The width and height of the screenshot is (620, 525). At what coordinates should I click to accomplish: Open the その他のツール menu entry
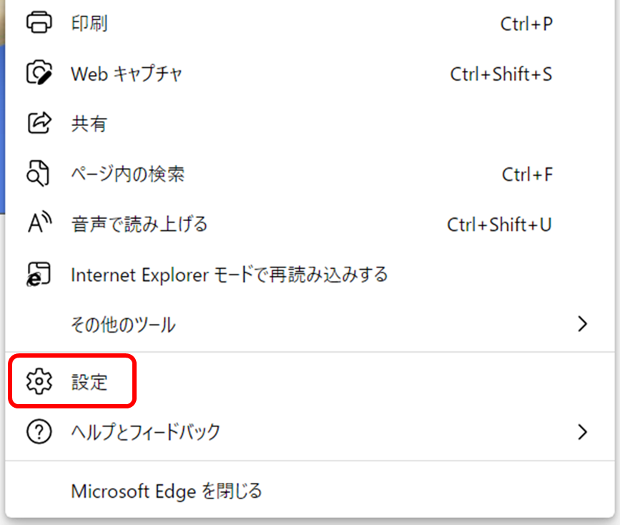(310, 325)
